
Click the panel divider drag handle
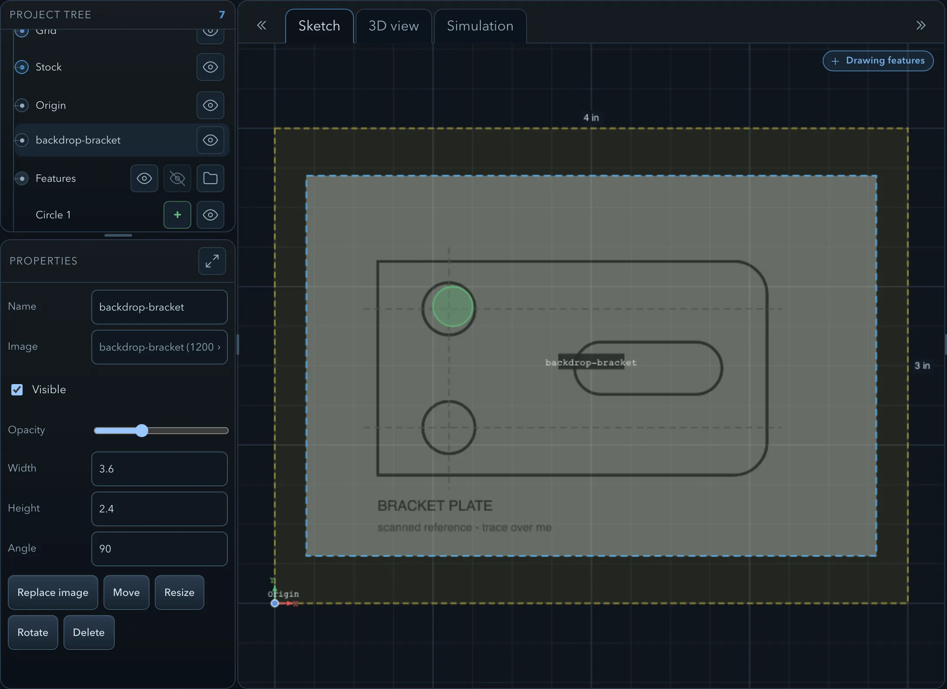click(x=118, y=235)
